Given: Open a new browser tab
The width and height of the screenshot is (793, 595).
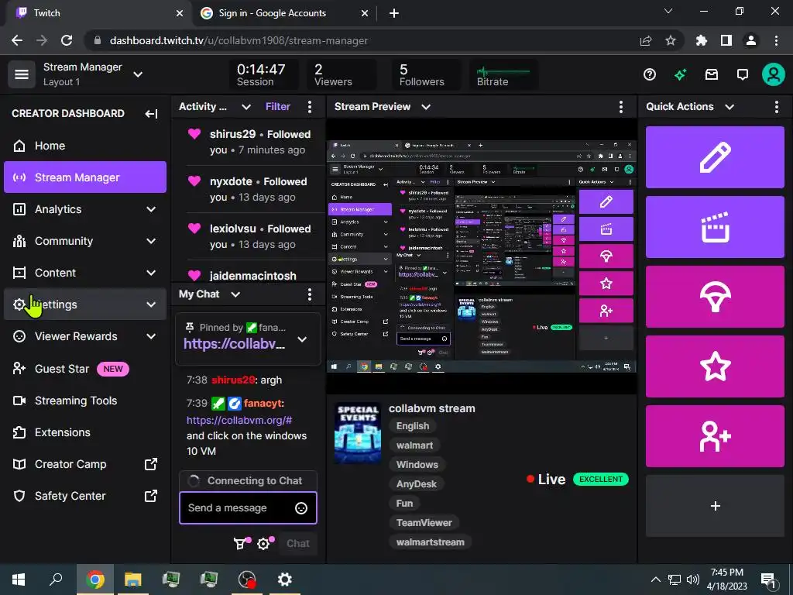Looking at the screenshot, I should 394,13.
